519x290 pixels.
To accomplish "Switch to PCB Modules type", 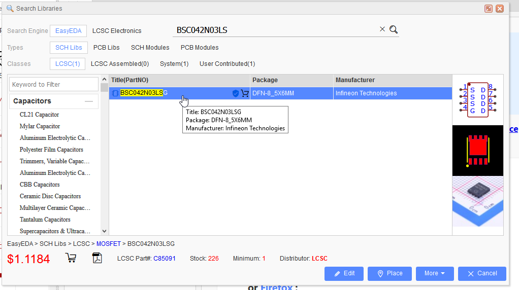I will tap(200, 48).
